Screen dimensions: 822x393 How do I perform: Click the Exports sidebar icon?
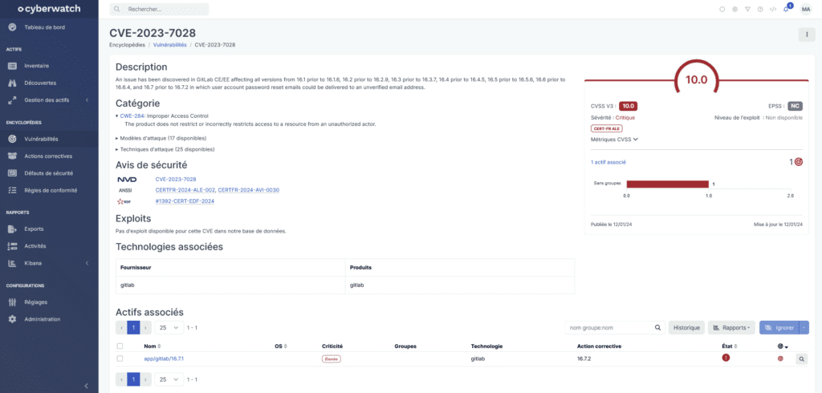(x=13, y=229)
